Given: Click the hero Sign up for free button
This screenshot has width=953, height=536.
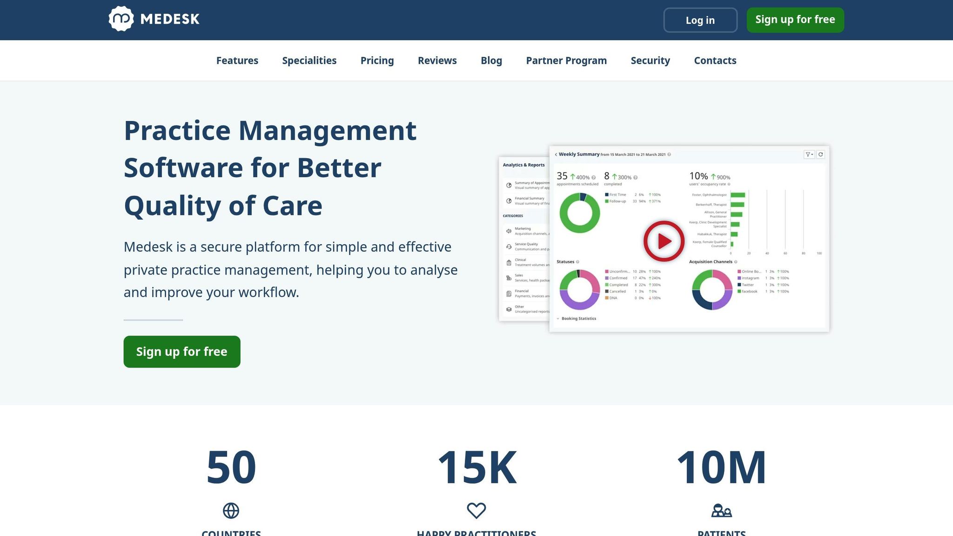Looking at the screenshot, I should (x=182, y=352).
